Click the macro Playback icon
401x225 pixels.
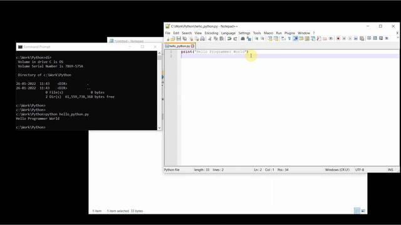click(x=350, y=39)
